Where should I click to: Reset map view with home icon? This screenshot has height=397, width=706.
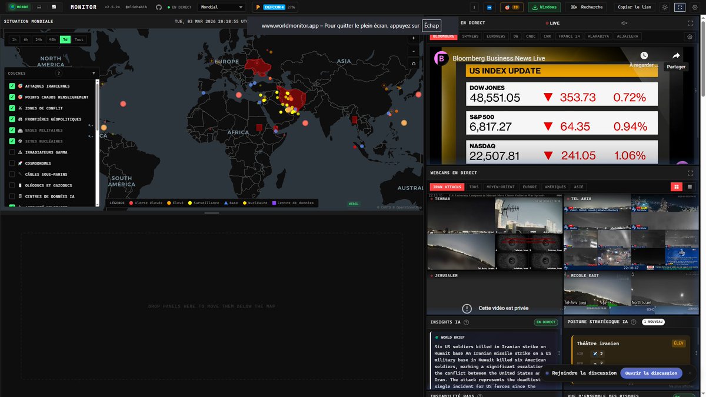(414, 64)
